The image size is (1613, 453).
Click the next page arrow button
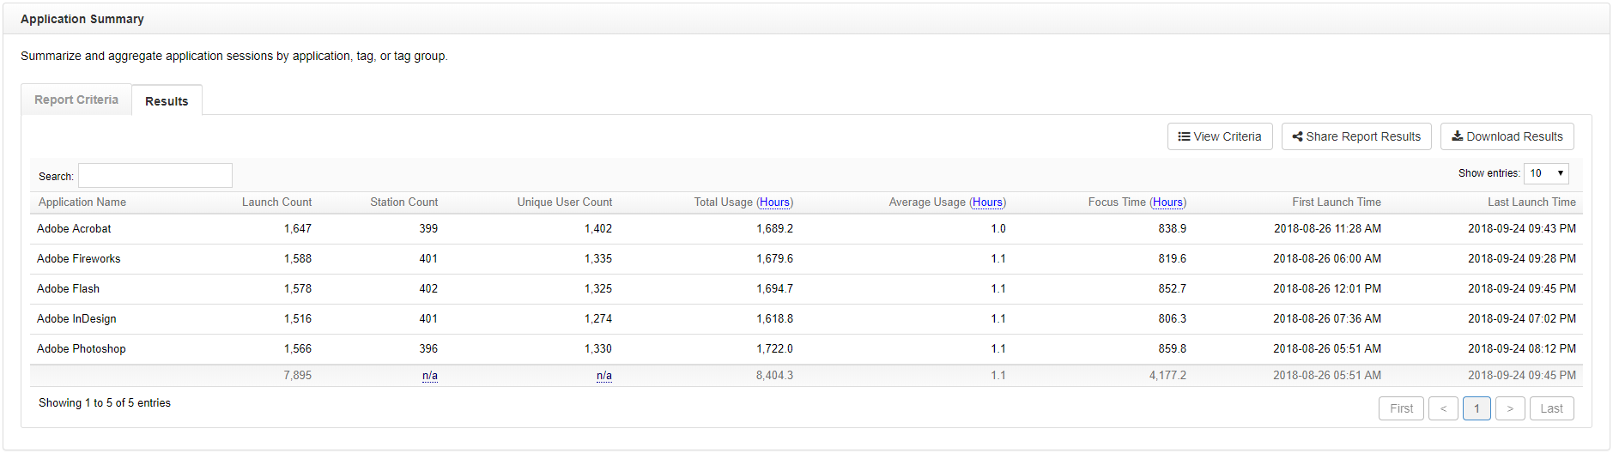click(1510, 408)
